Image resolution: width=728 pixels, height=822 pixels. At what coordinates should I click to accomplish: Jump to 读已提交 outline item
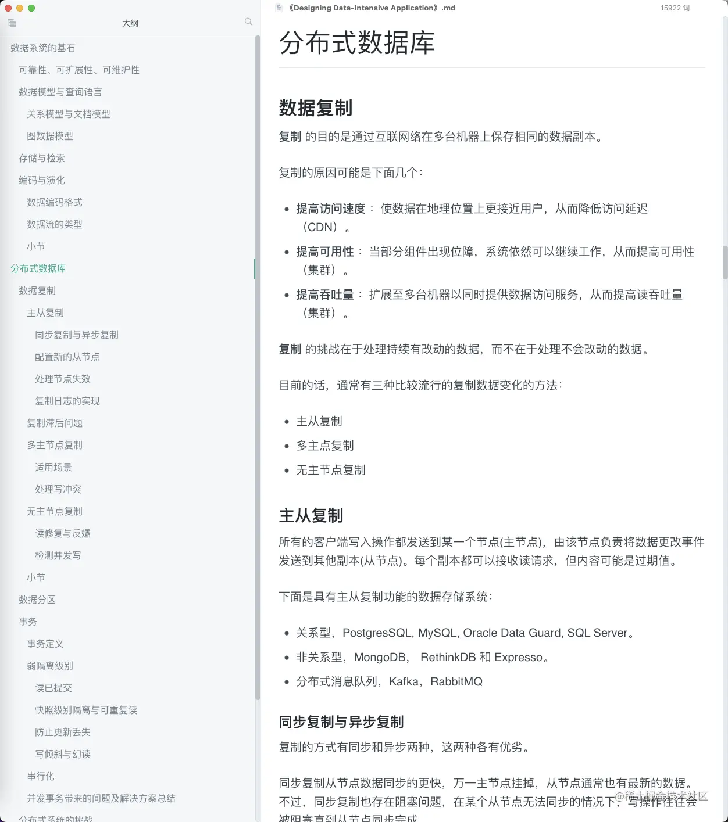(53, 688)
